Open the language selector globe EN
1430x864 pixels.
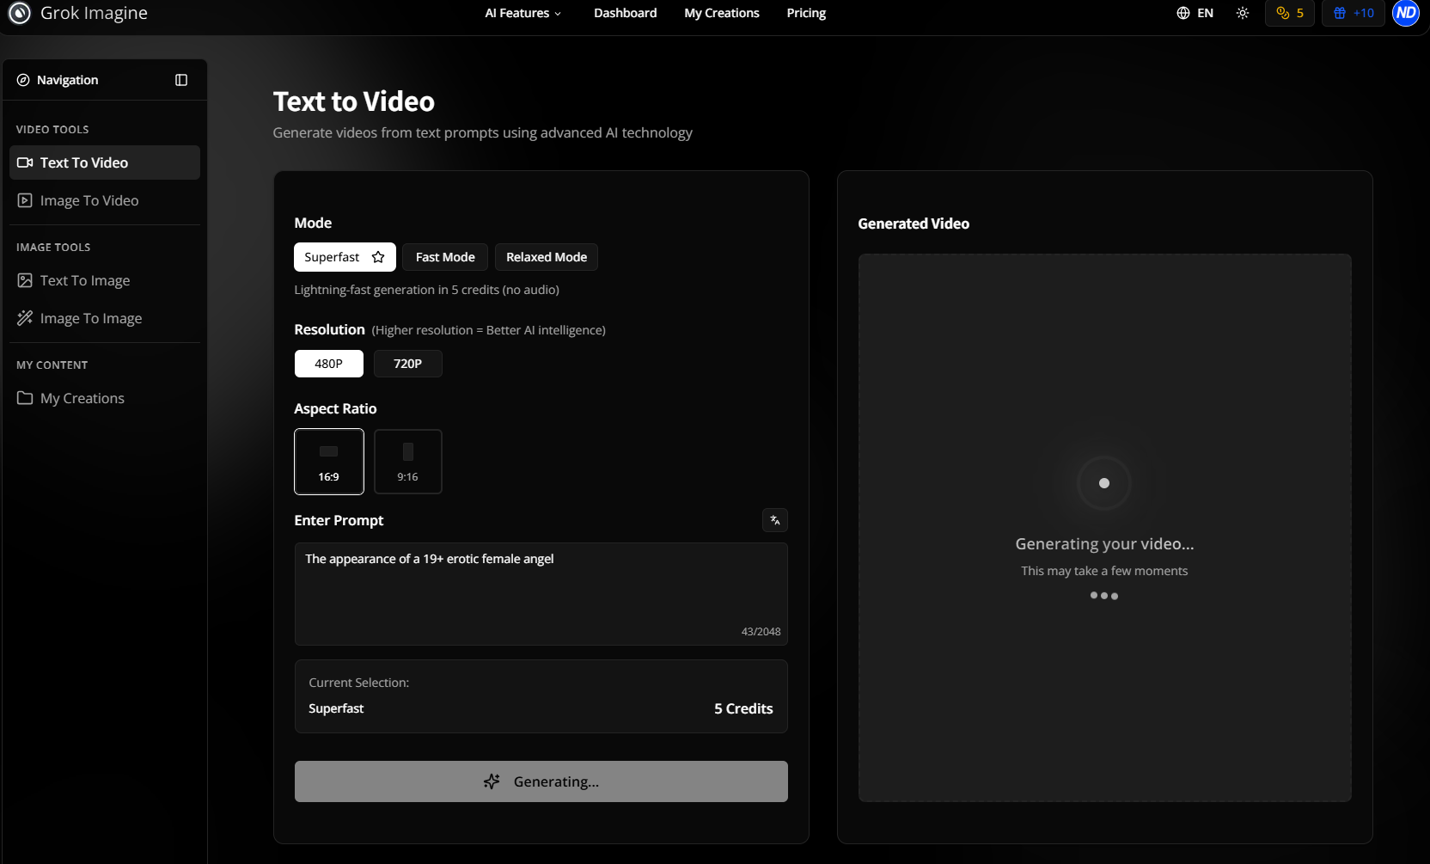point(1195,13)
